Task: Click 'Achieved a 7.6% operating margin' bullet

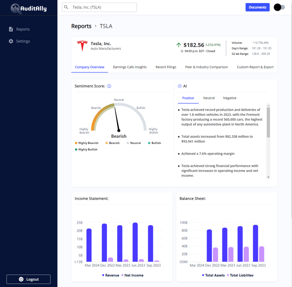Action: click(208, 154)
